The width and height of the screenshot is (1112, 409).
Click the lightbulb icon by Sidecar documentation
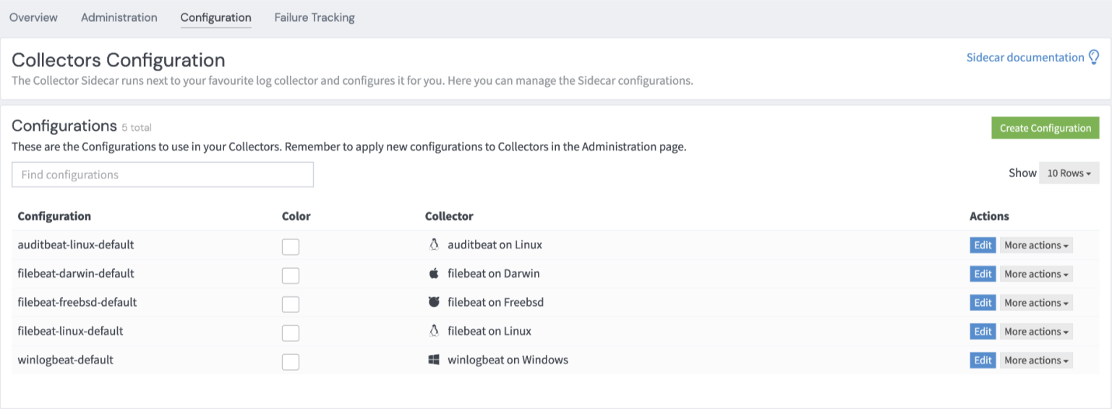tap(1093, 57)
